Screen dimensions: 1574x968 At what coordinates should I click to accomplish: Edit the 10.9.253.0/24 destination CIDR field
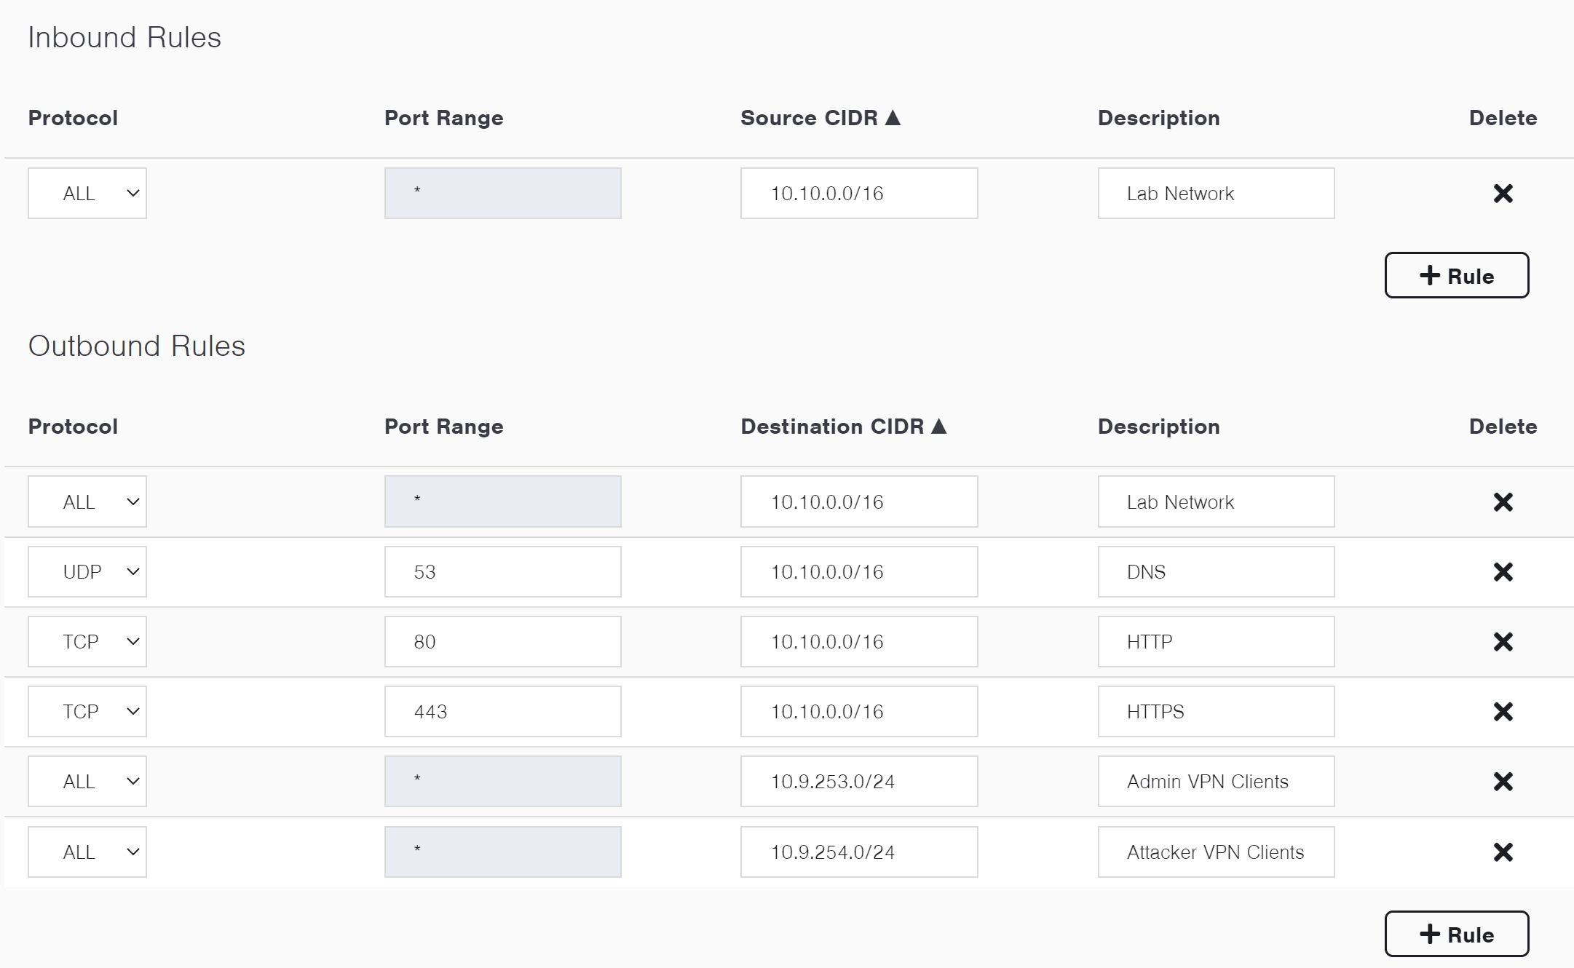859,782
